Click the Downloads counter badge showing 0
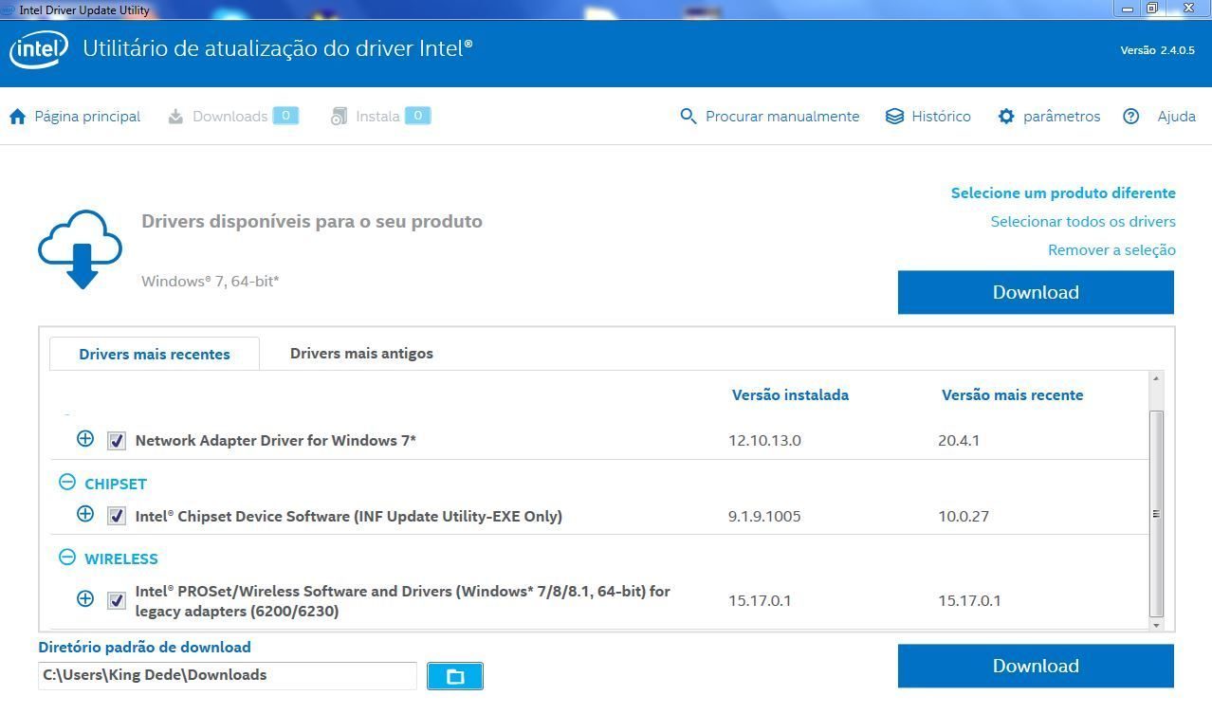Screen dimensions: 1212x714 (x=285, y=116)
